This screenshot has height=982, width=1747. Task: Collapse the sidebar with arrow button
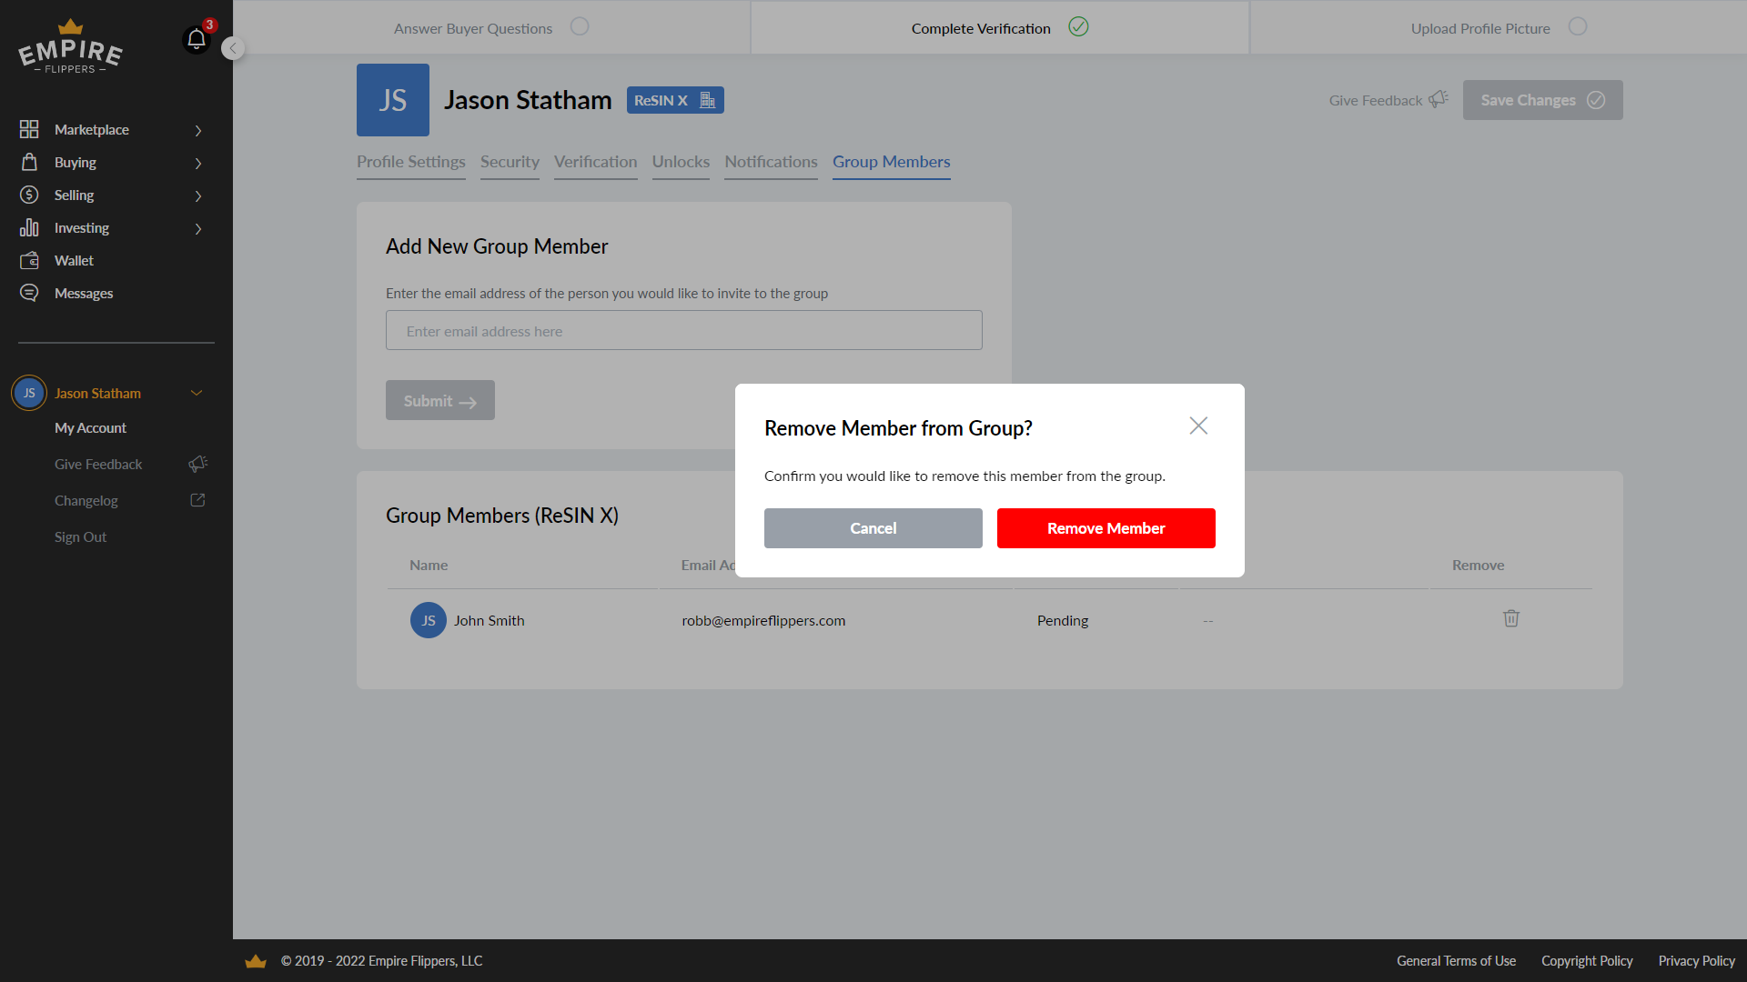pyautogui.click(x=233, y=48)
